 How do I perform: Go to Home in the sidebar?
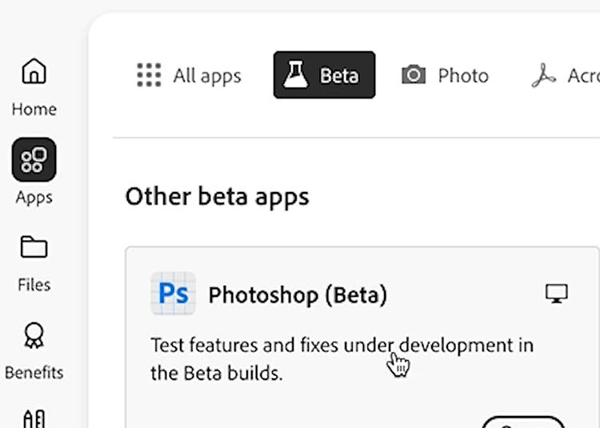click(x=34, y=72)
